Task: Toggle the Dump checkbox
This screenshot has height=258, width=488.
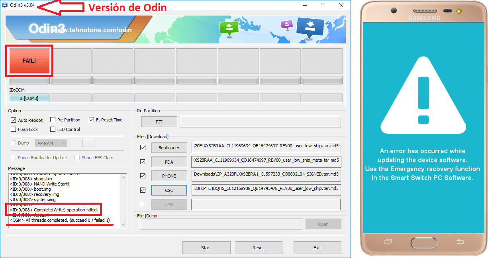Action: coord(13,143)
